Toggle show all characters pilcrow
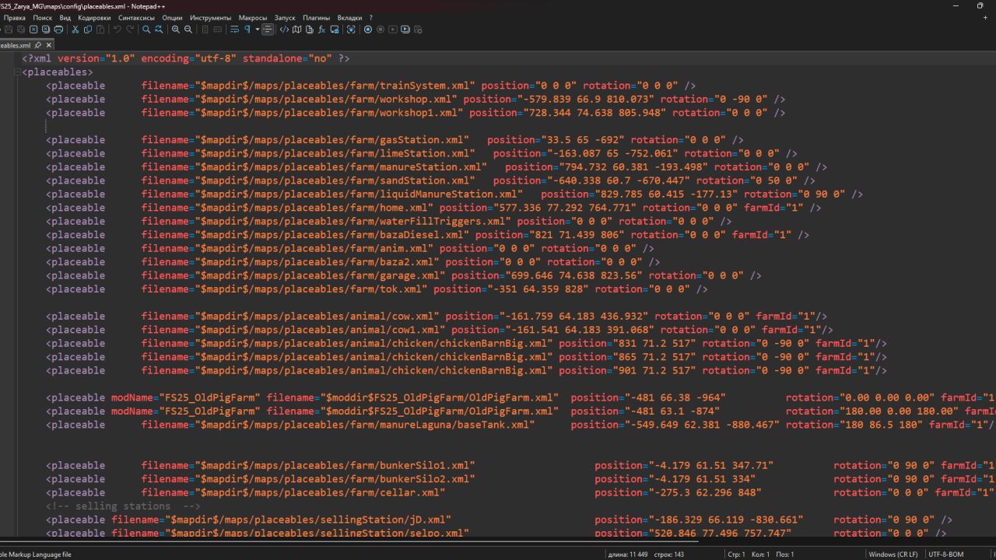This screenshot has width=996, height=560. [247, 30]
